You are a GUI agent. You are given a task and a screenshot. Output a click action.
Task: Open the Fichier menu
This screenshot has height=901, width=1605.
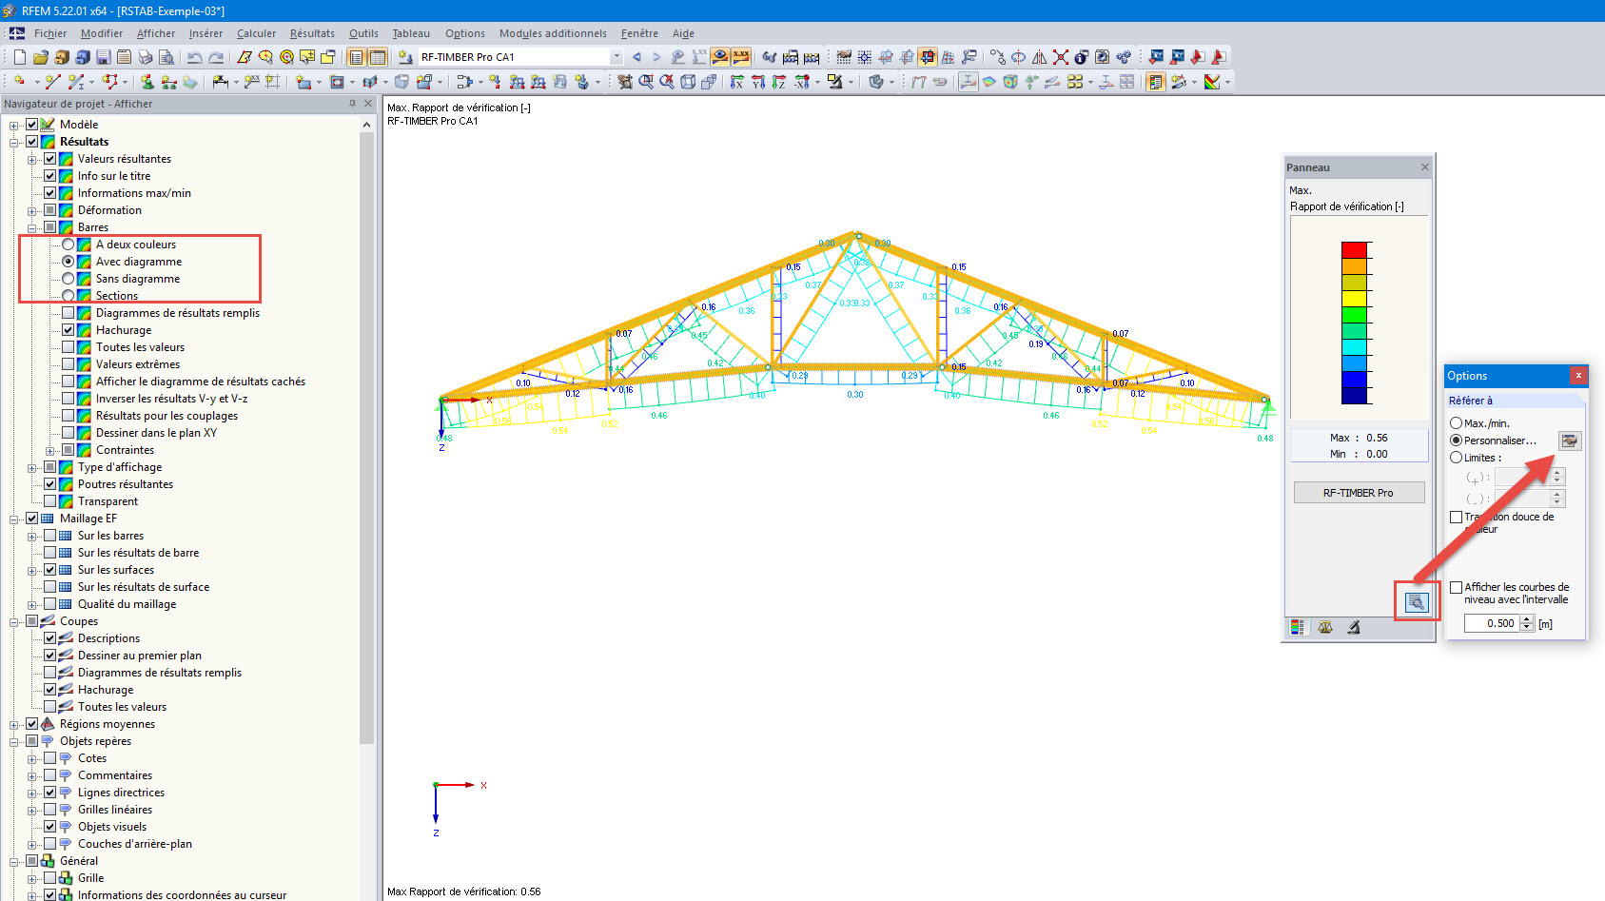(50, 33)
